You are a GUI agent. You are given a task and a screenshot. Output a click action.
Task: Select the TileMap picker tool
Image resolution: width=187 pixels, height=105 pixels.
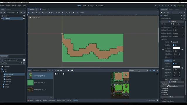point(65,71)
